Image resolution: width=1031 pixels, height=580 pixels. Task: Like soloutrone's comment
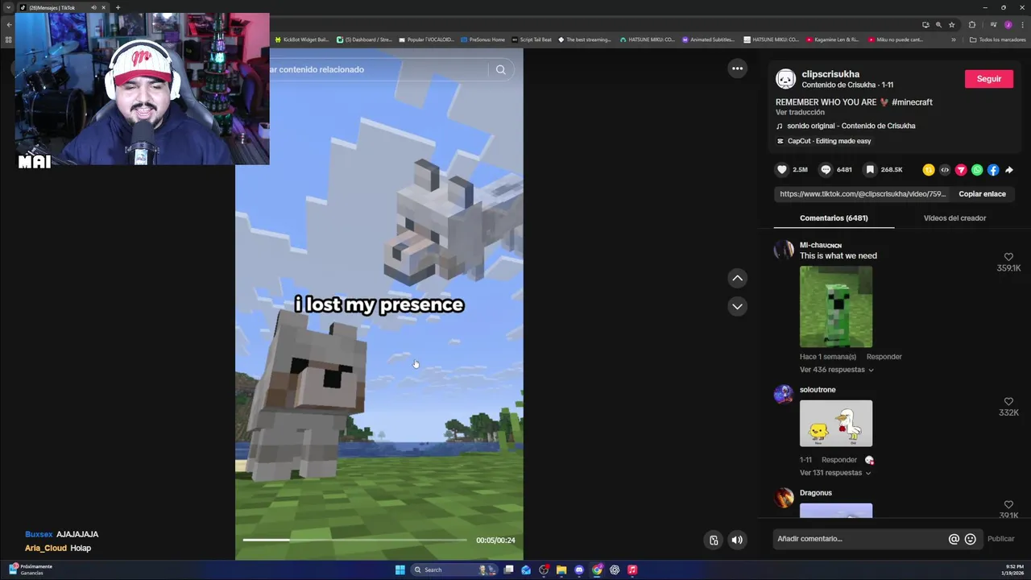[x=1008, y=401]
